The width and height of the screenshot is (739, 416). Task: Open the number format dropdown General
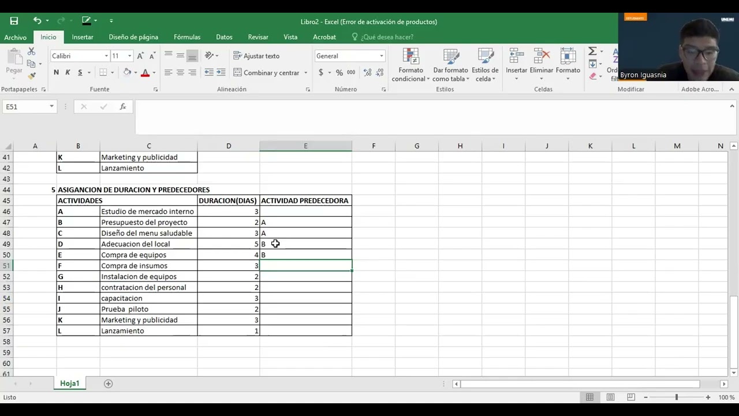pyautogui.click(x=381, y=56)
